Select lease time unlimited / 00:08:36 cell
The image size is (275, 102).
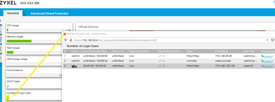(95, 61)
